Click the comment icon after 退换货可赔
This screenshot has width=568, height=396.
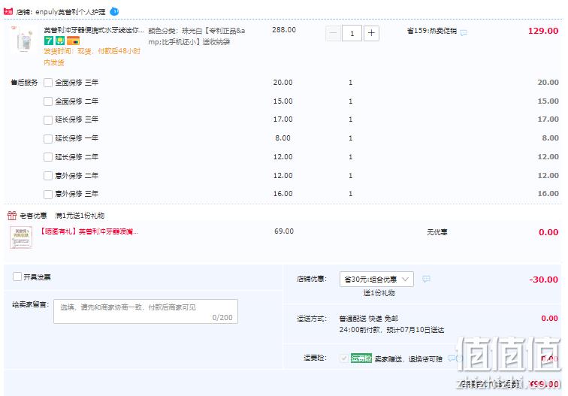coord(452,358)
